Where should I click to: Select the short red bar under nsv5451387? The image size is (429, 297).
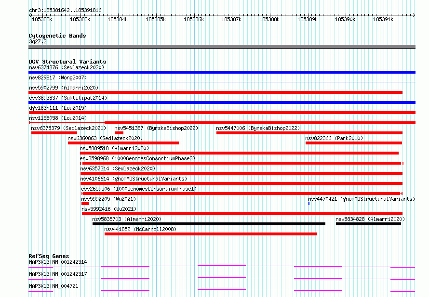tap(119, 133)
